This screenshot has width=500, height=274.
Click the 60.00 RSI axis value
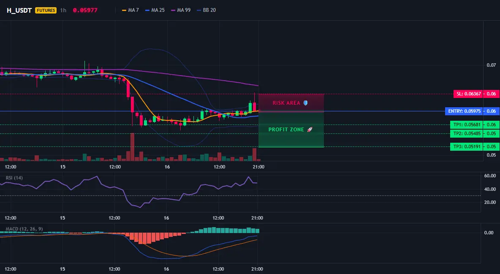490,176
